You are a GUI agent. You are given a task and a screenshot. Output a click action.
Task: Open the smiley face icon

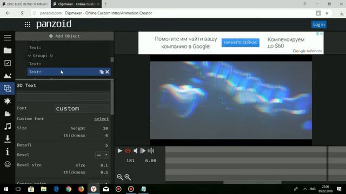click(x=8, y=164)
